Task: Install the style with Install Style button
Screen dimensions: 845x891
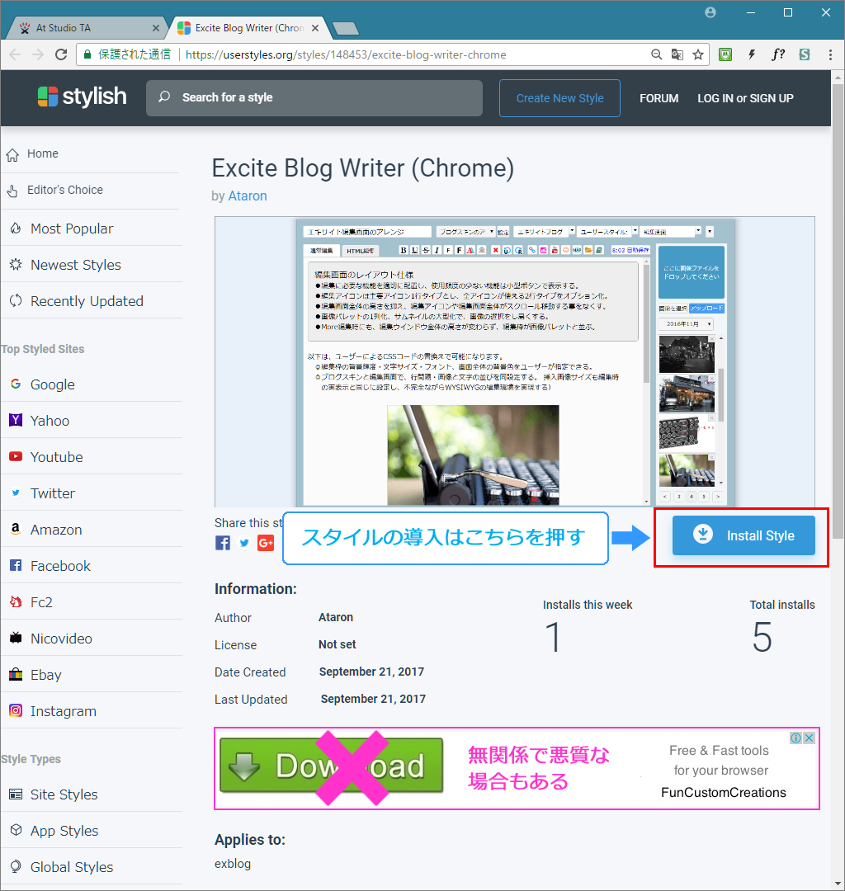Action: click(x=744, y=535)
